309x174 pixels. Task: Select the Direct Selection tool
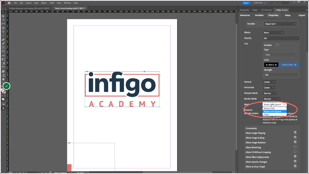point(3,16)
